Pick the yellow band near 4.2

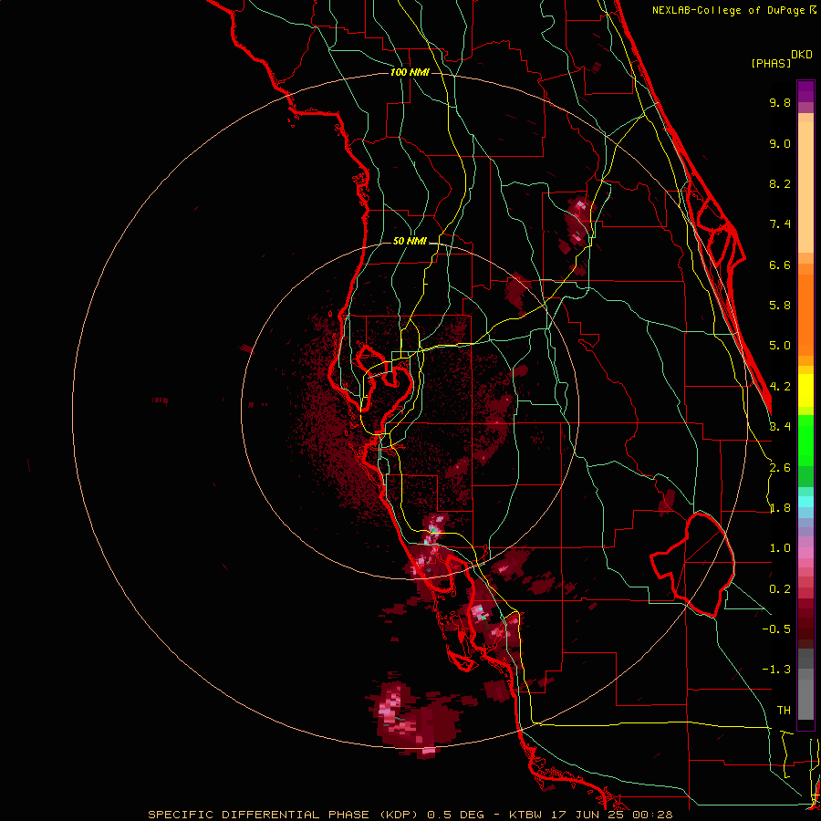tap(805, 390)
